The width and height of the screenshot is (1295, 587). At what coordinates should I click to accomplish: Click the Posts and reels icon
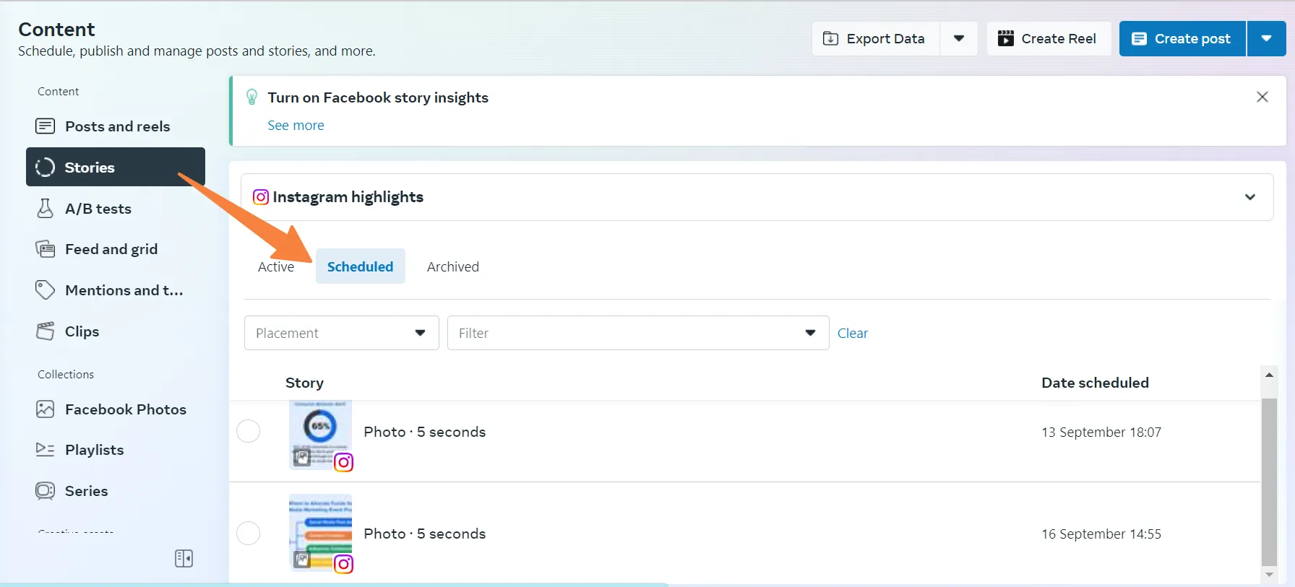click(x=45, y=126)
